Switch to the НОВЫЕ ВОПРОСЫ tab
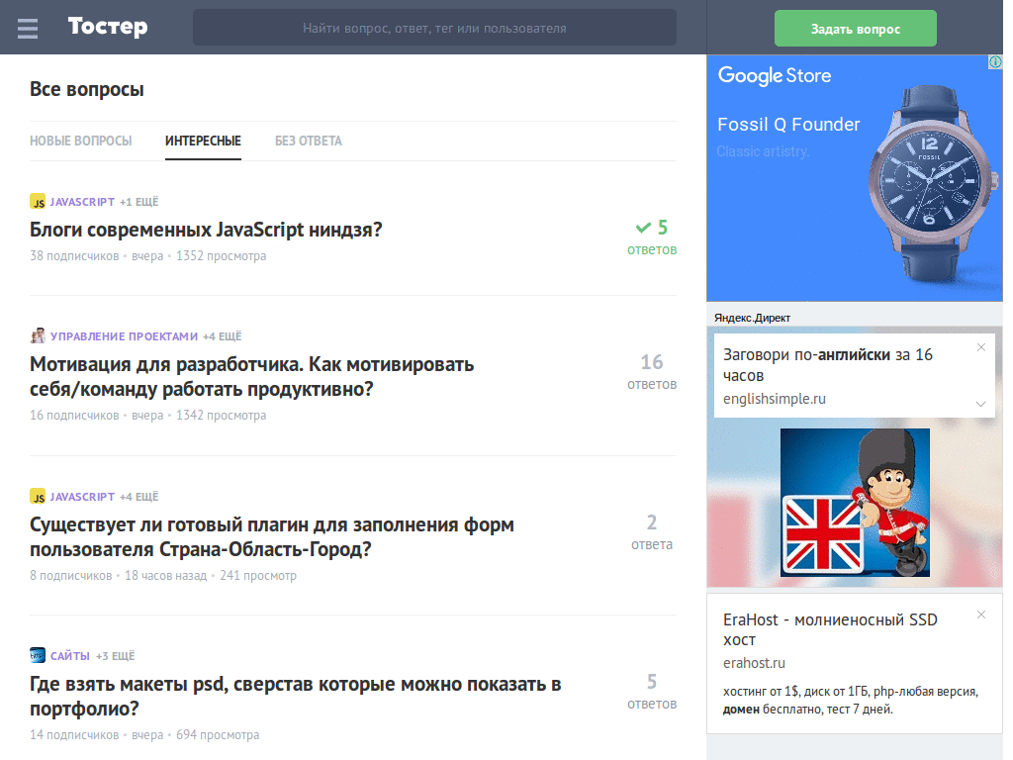The height and width of the screenshot is (760, 1013). pos(81,141)
